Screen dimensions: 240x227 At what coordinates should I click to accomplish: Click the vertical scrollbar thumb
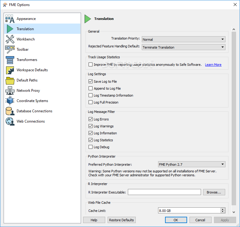234,118
